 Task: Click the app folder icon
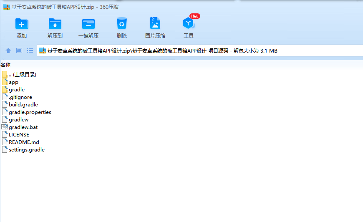[x=5, y=82]
